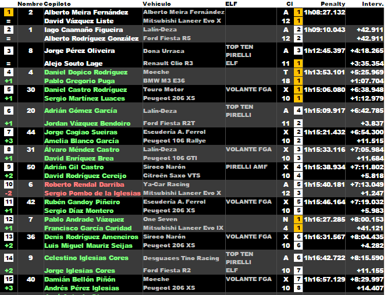
Task: Click interval value +7:05.984
Action: (x=367, y=150)
